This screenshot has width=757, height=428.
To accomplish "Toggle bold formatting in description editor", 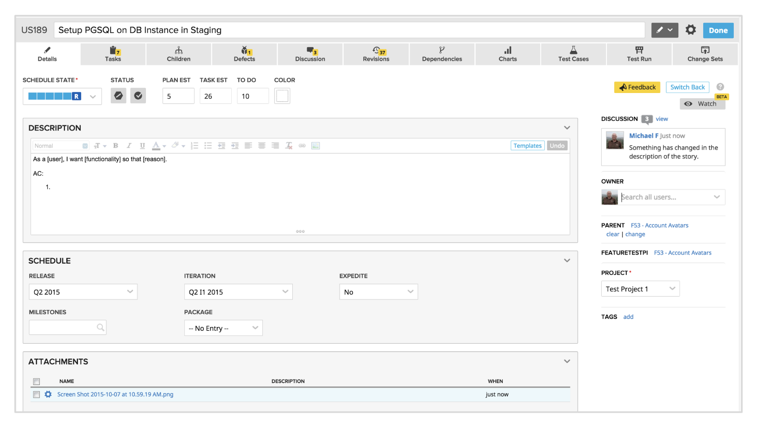I will coord(116,146).
